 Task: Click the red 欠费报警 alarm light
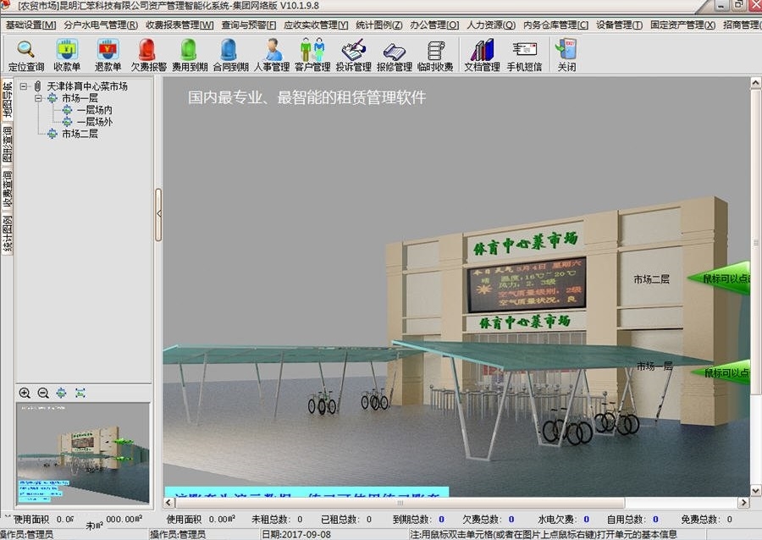click(x=147, y=51)
